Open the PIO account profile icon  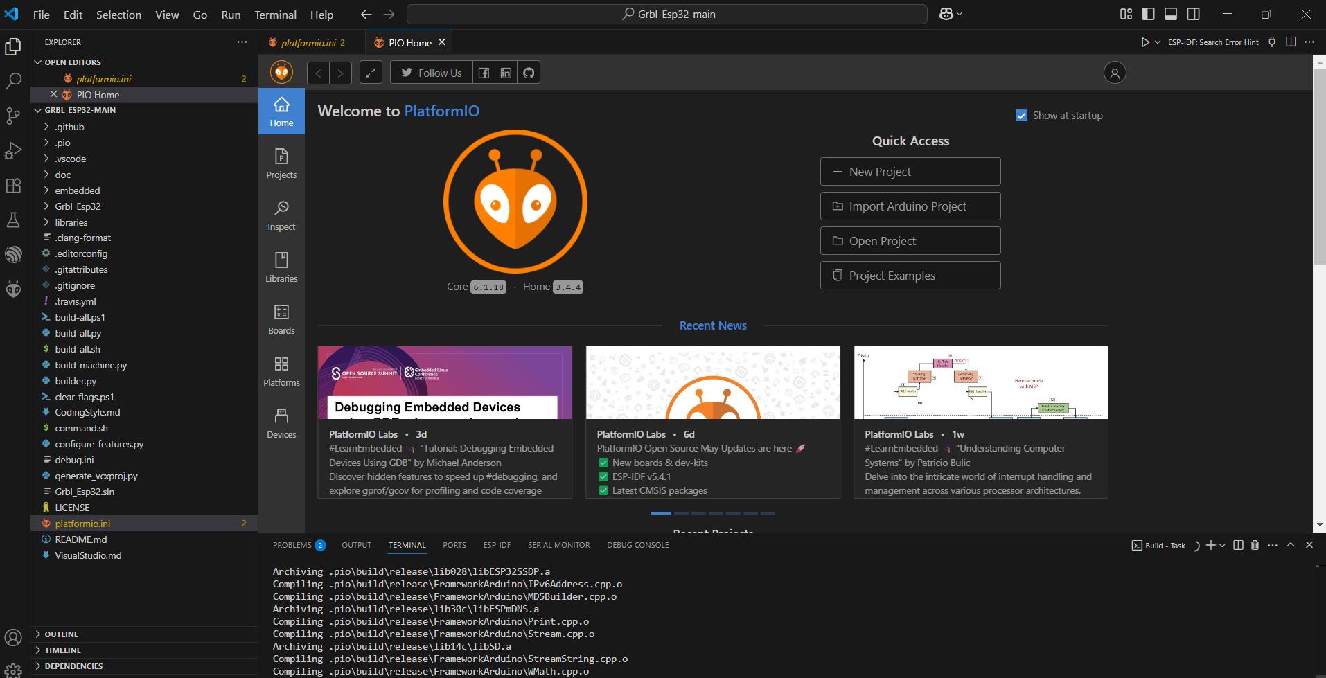[1114, 73]
